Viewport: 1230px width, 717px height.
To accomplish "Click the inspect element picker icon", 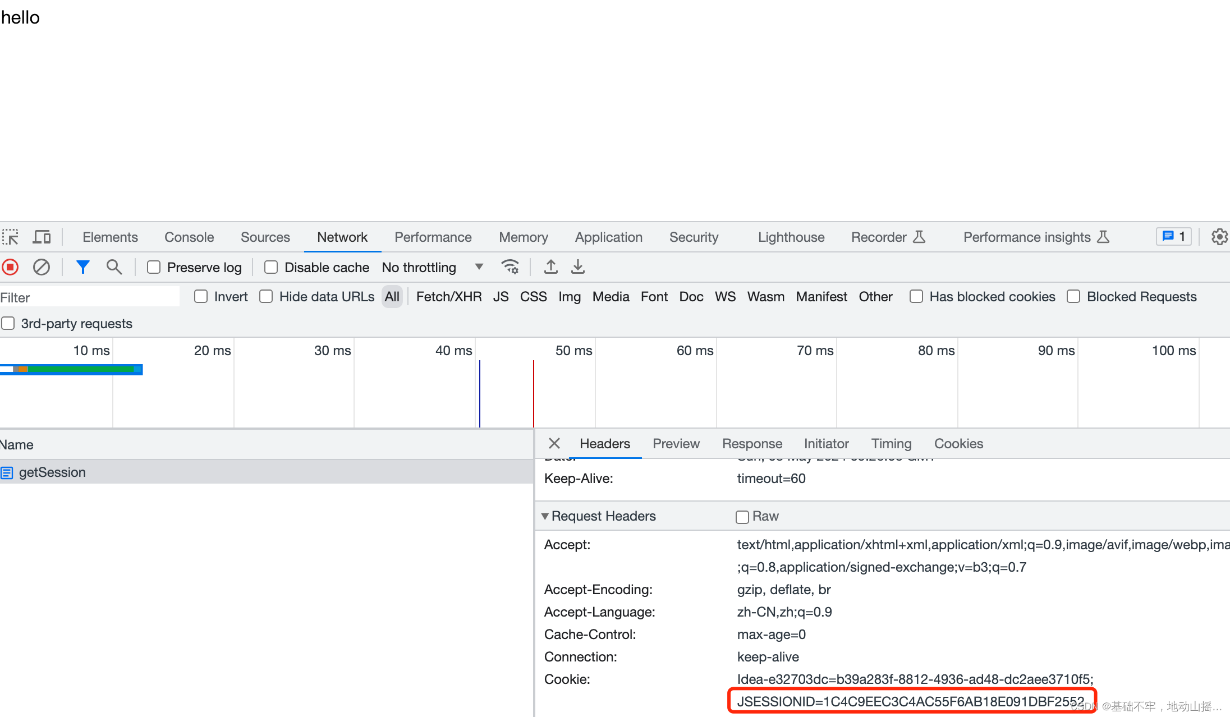I will tap(10, 237).
